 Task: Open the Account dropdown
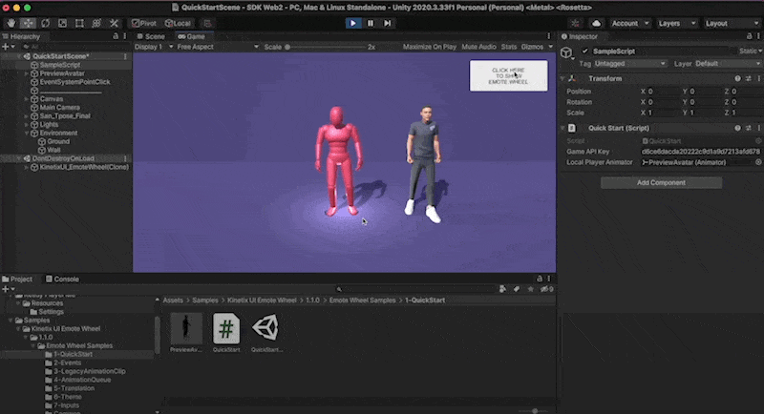click(x=629, y=23)
